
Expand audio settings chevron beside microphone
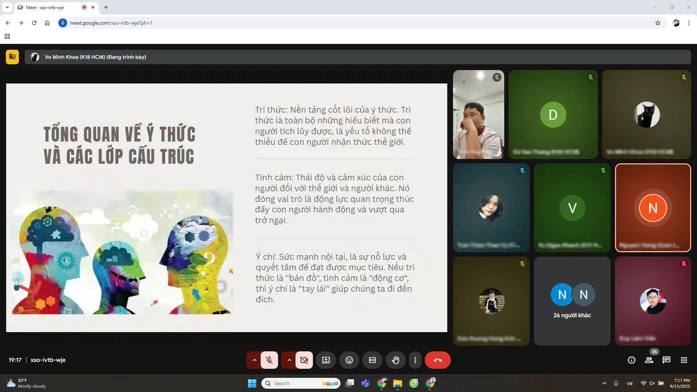coord(254,360)
